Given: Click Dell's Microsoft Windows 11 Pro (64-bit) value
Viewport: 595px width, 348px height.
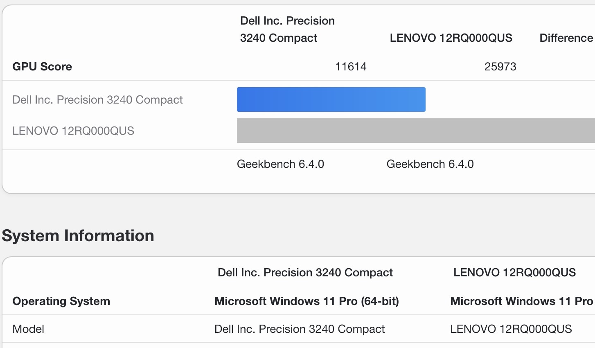Looking at the screenshot, I should [x=307, y=301].
